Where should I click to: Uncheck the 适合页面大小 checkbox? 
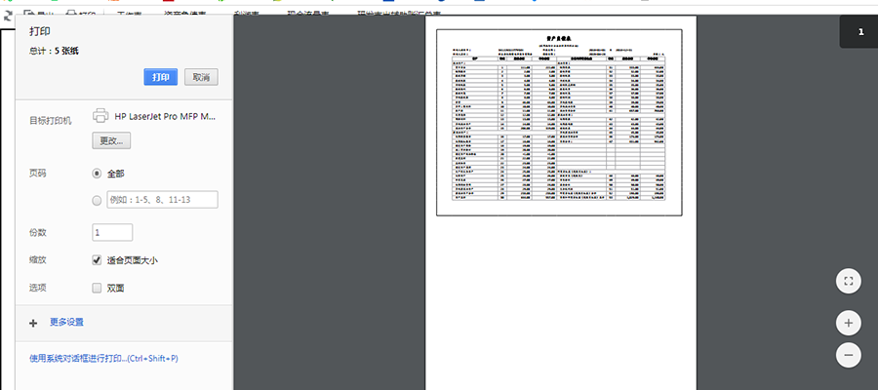click(97, 260)
